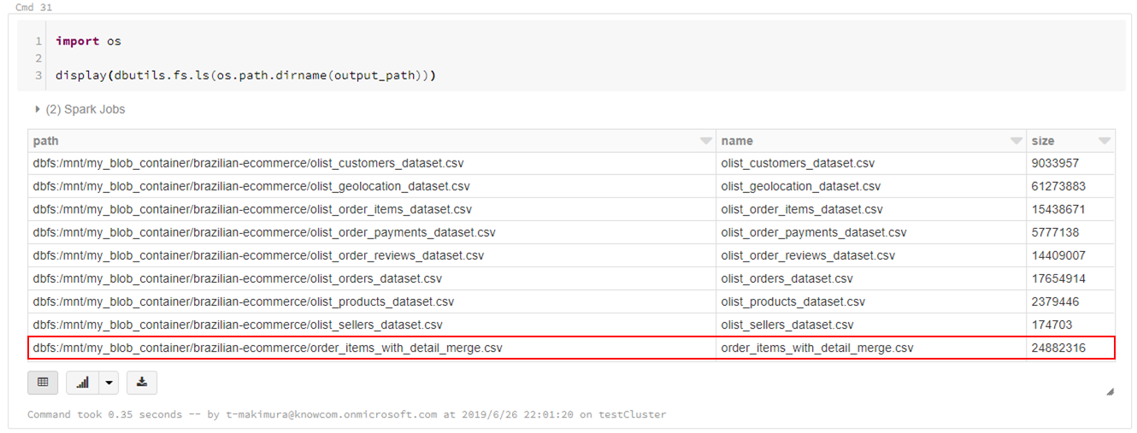
Task: Open the path column sort dropdown
Action: [705, 141]
